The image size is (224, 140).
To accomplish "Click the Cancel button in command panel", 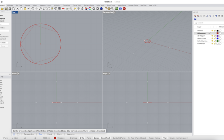I will tap(3, 43).
